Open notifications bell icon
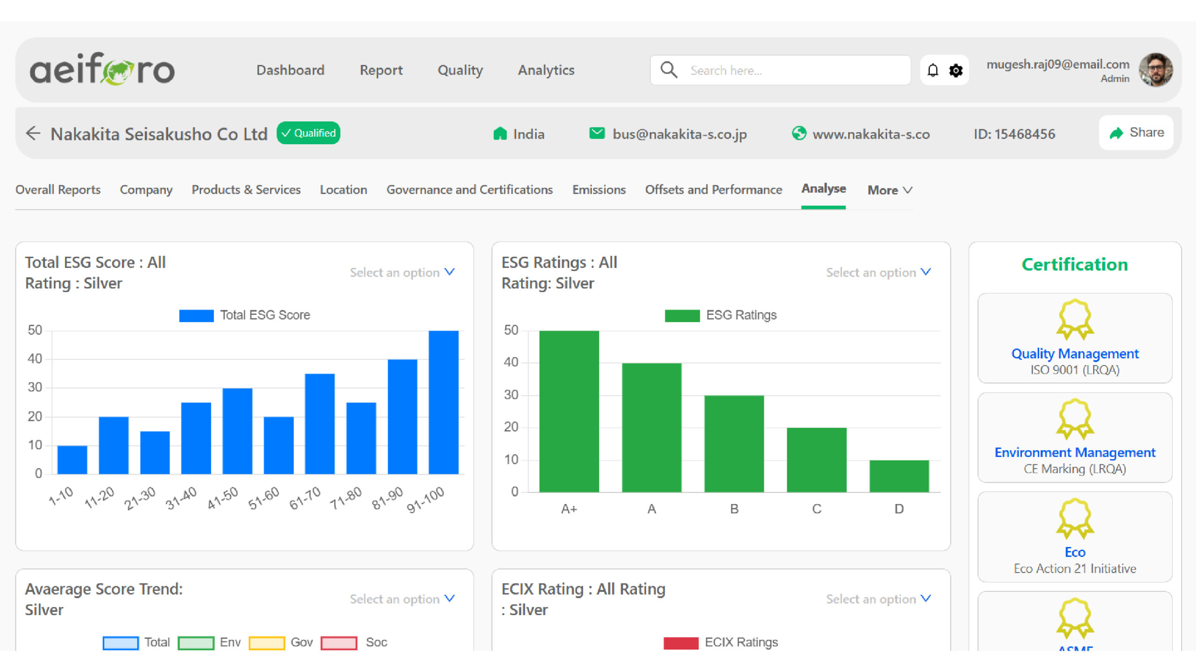The image size is (1196, 672). pyautogui.click(x=933, y=70)
